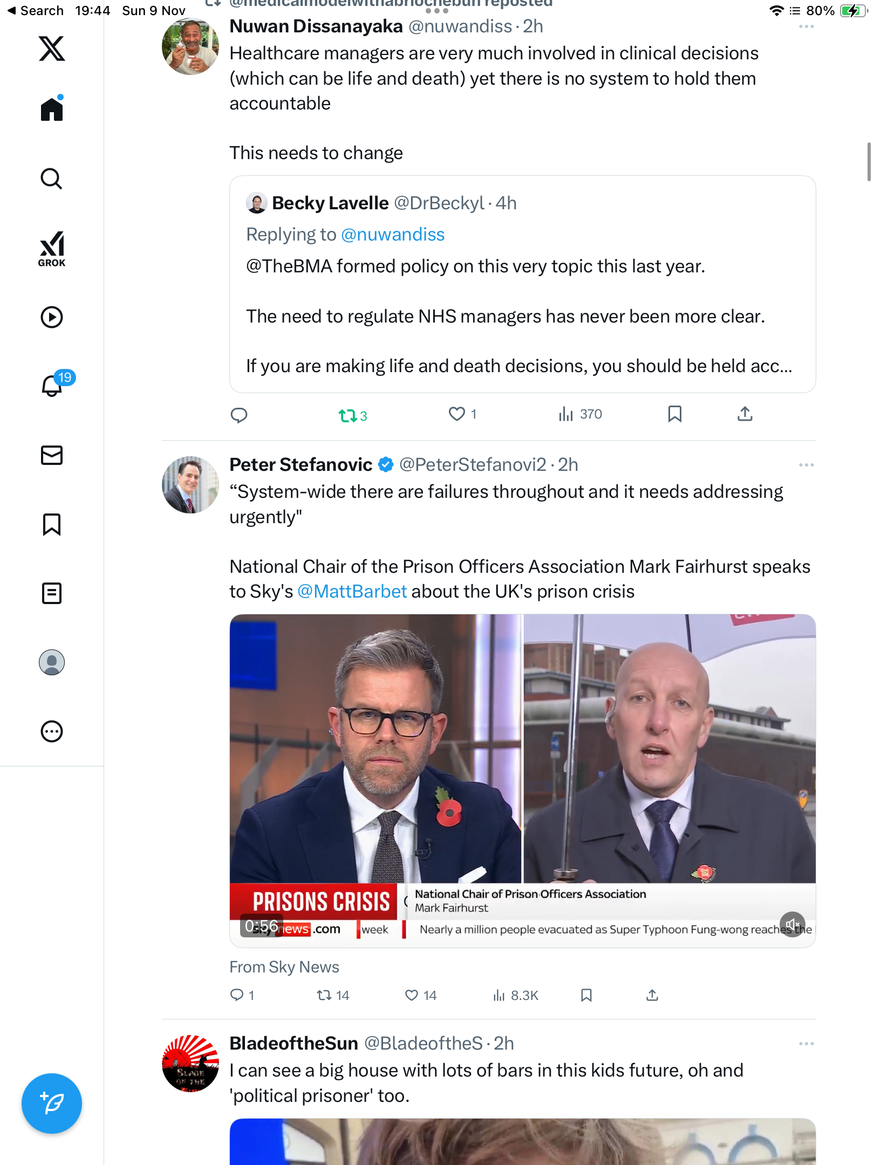Viewport: 874px width, 1165px height.
Task: Unmute the Sky News video
Action: tap(792, 925)
